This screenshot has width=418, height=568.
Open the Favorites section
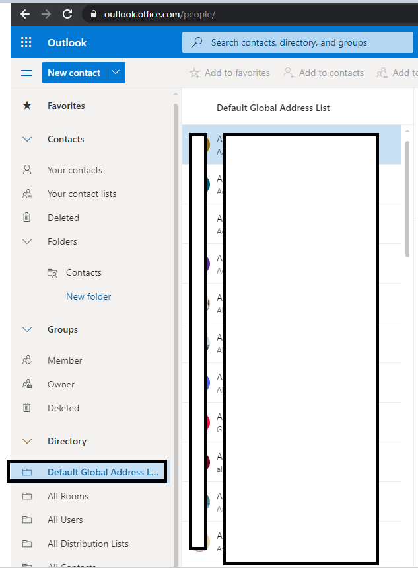[66, 106]
